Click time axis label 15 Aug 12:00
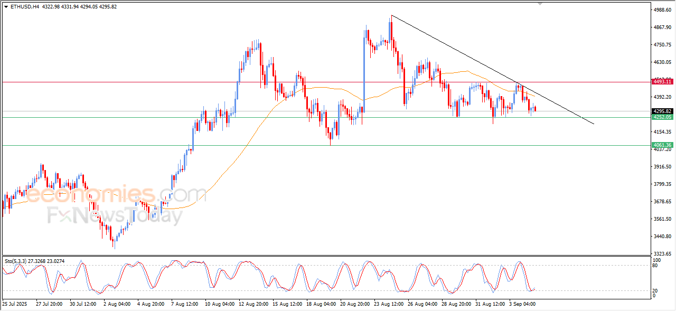The height and width of the screenshot is (311, 676). [287, 304]
